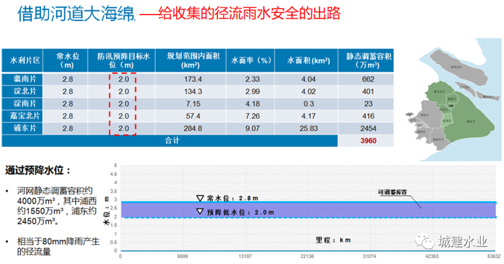Click the 2.0 target level in 嘉宝北片 row
Viewport: 504px width, 264px height.
coord(124,116)
